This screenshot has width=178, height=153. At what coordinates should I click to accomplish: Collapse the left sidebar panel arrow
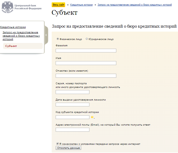point(46,35)
